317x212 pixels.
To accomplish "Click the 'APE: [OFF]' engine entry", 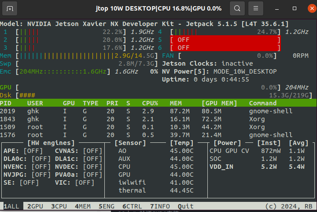I will click(x=23, y=151).
